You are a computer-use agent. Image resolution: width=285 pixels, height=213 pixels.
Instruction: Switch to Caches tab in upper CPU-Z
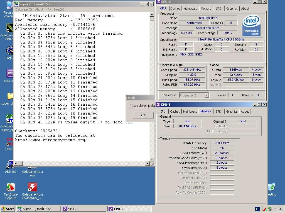tap(175, 9)
